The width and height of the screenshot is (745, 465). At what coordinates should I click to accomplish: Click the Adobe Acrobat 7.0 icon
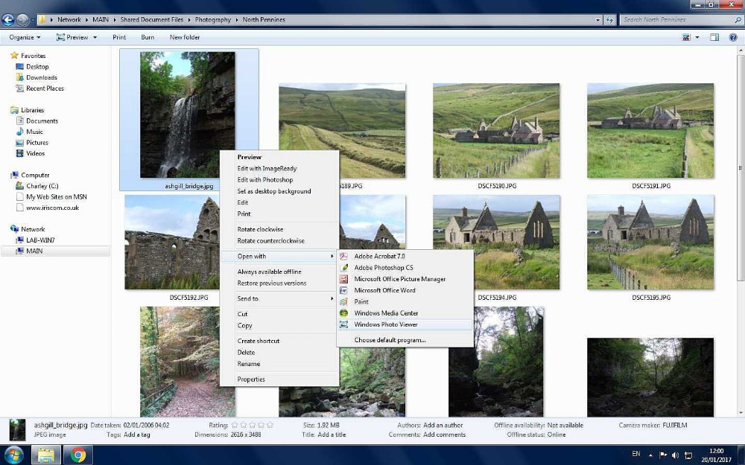[x=344, y=256]
